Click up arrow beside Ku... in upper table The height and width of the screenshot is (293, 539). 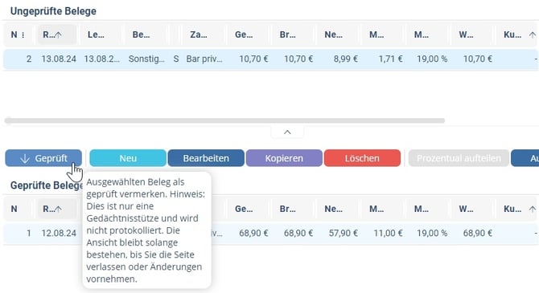(532, 35)
